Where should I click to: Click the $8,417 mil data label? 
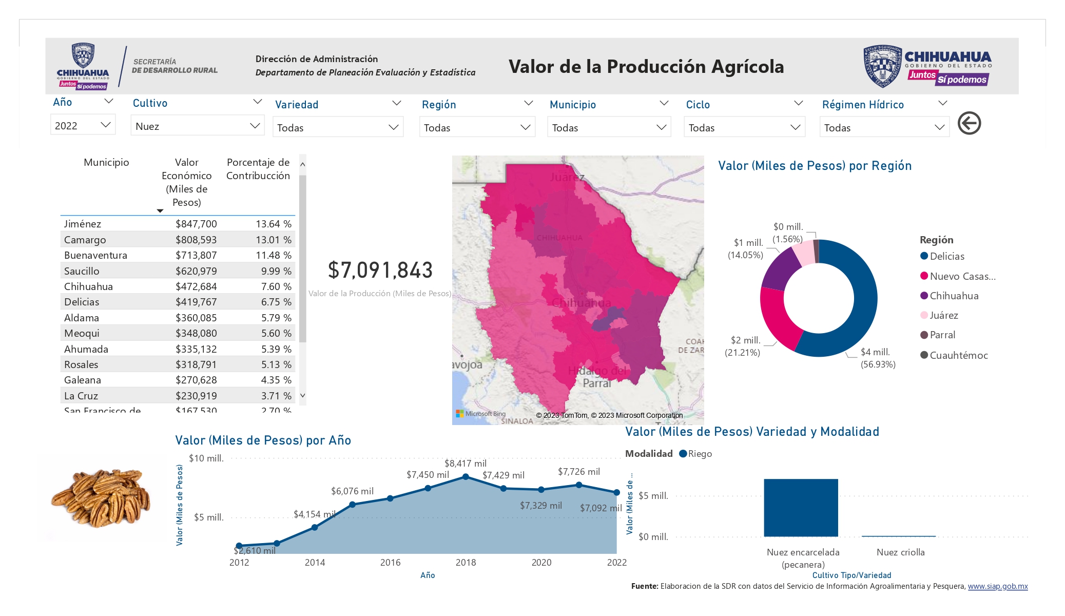(466, 464)
